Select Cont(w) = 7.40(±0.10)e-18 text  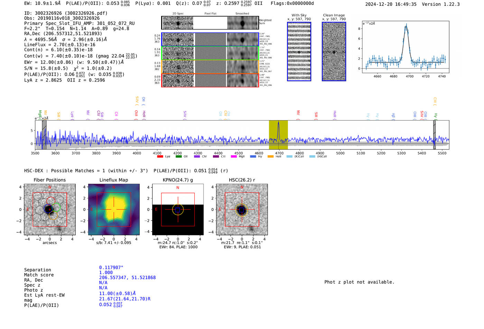pyautogui.click(x=58, y=56)
